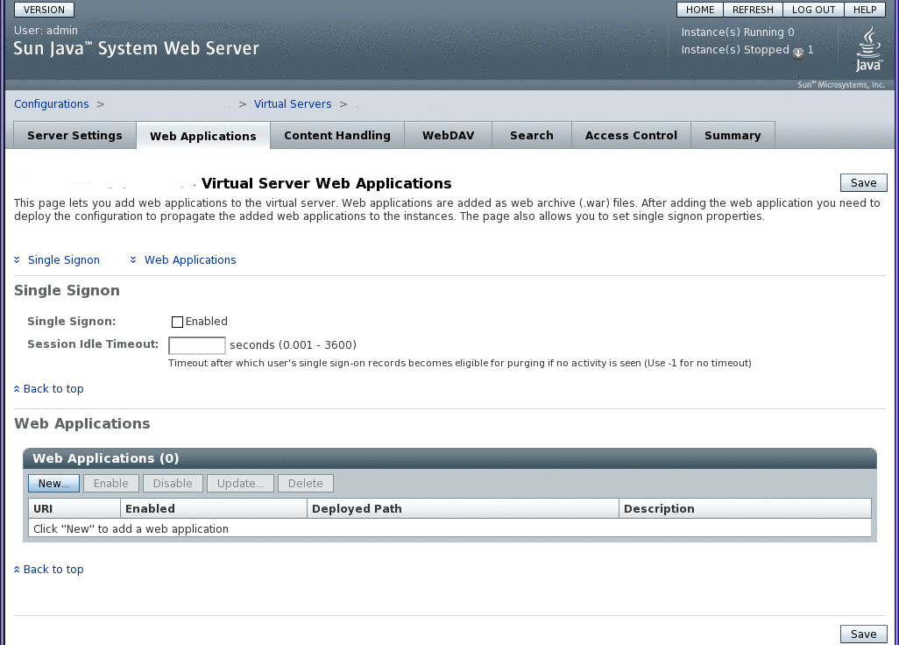Click the Update... button in the table

coord(239,483)
